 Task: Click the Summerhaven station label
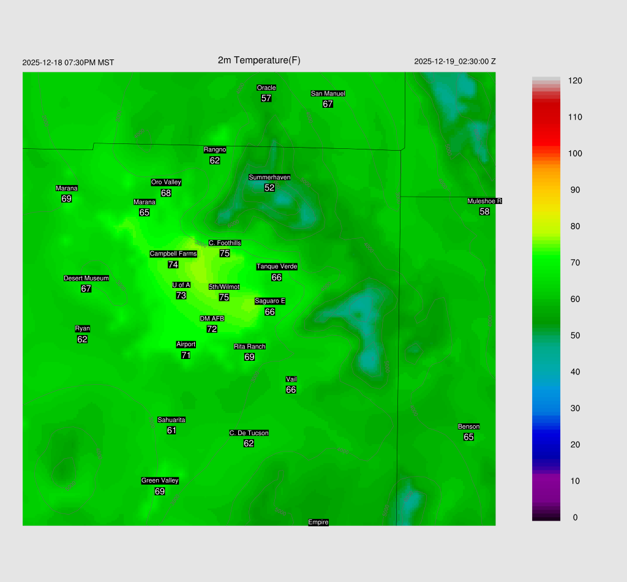(269, 178)
